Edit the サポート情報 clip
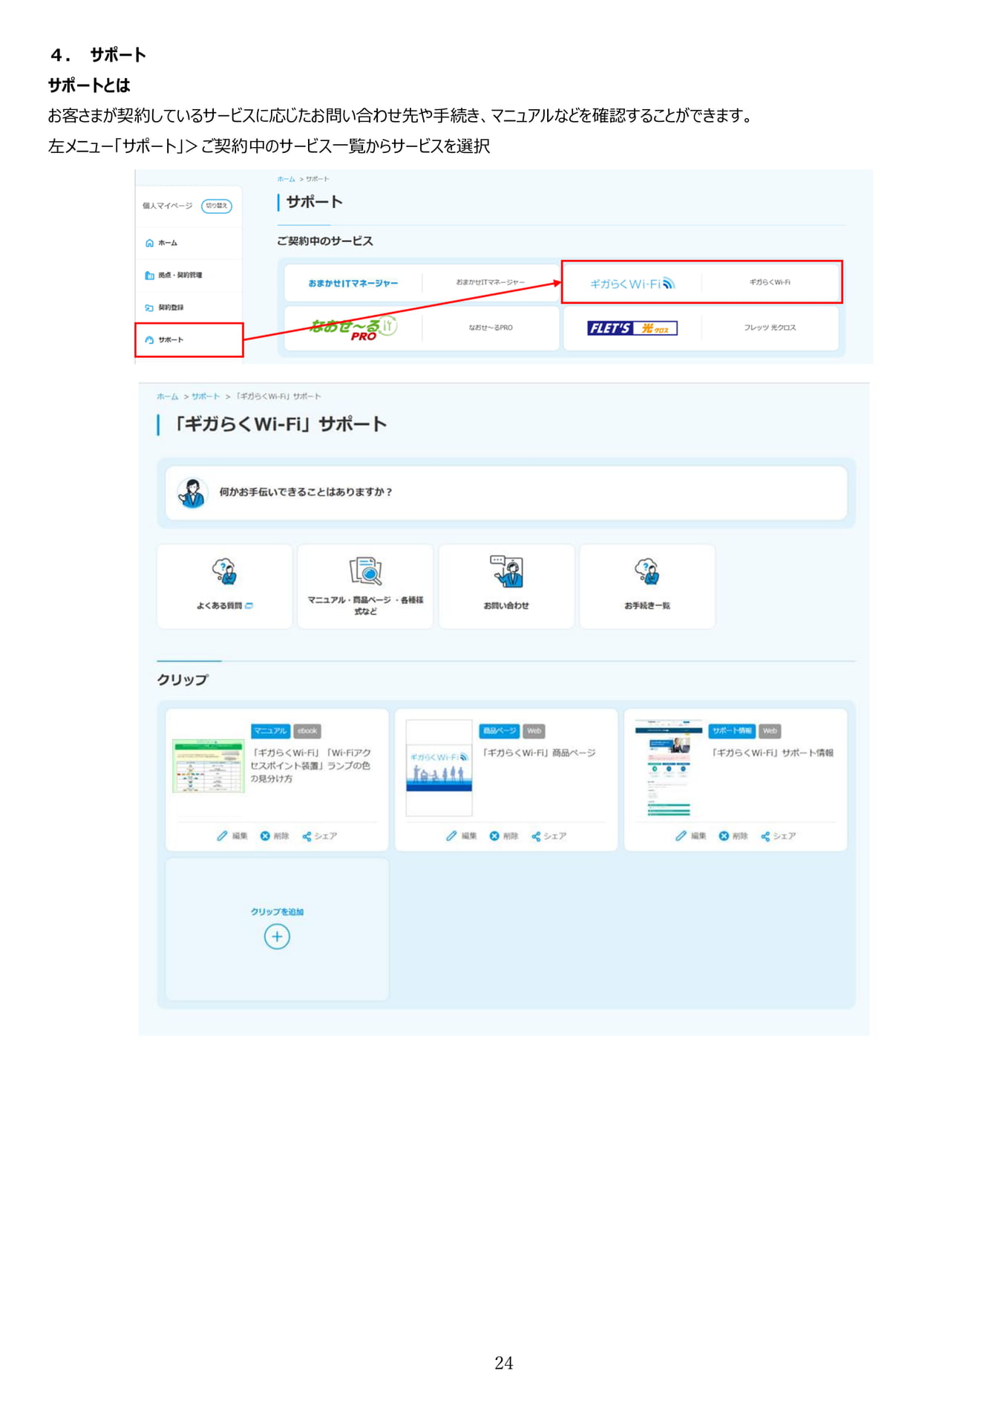Screen dimensions: 1008x1426 tap(691, 836)
